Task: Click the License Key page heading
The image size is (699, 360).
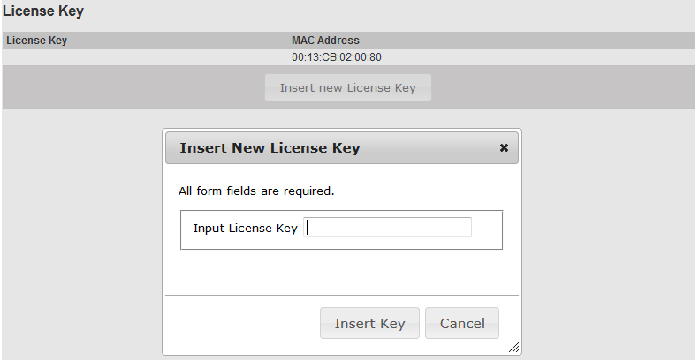Action: pyautogui.click(x=43, y=11)
